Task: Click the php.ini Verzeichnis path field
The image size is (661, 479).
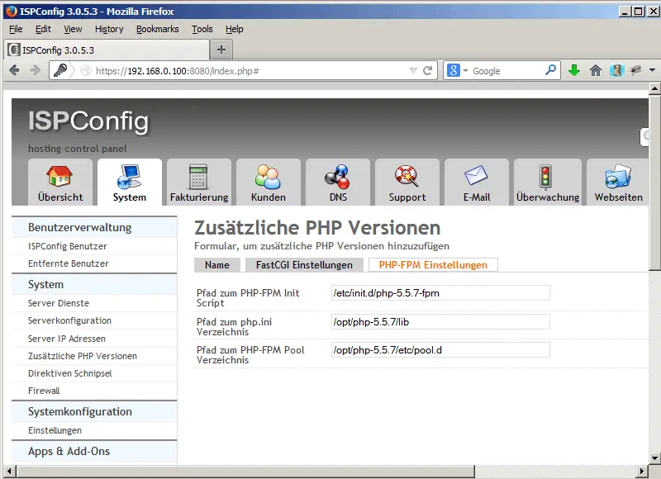Action: tap(440, 322)
